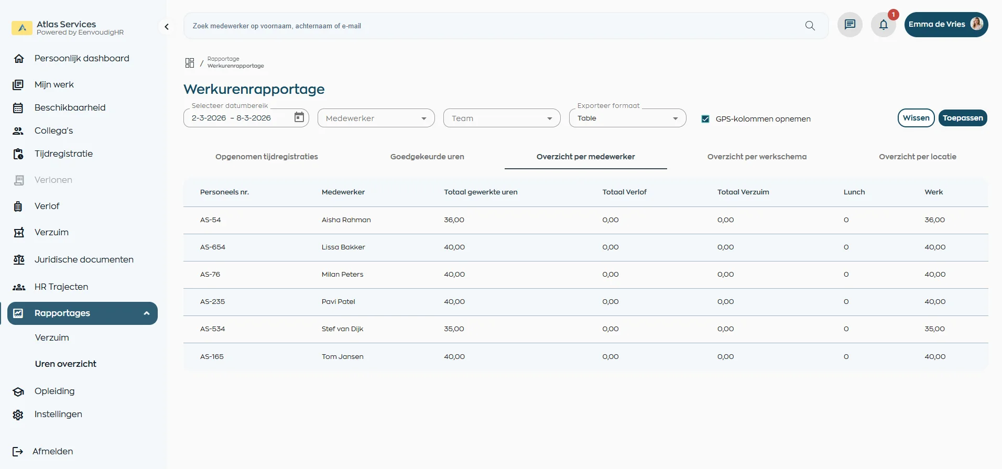The width and height of the screenshot is (1002, 469).
Task: Click the breadcrumb dashboard grid icon
Action: point(190,63)
